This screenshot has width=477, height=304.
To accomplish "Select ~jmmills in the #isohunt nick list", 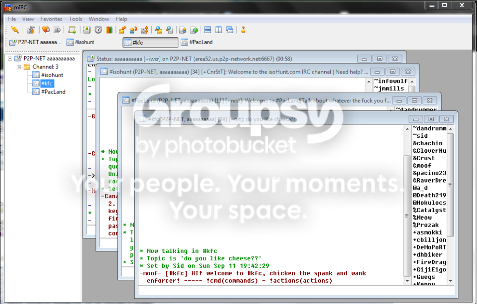I will tap(389, 88).
